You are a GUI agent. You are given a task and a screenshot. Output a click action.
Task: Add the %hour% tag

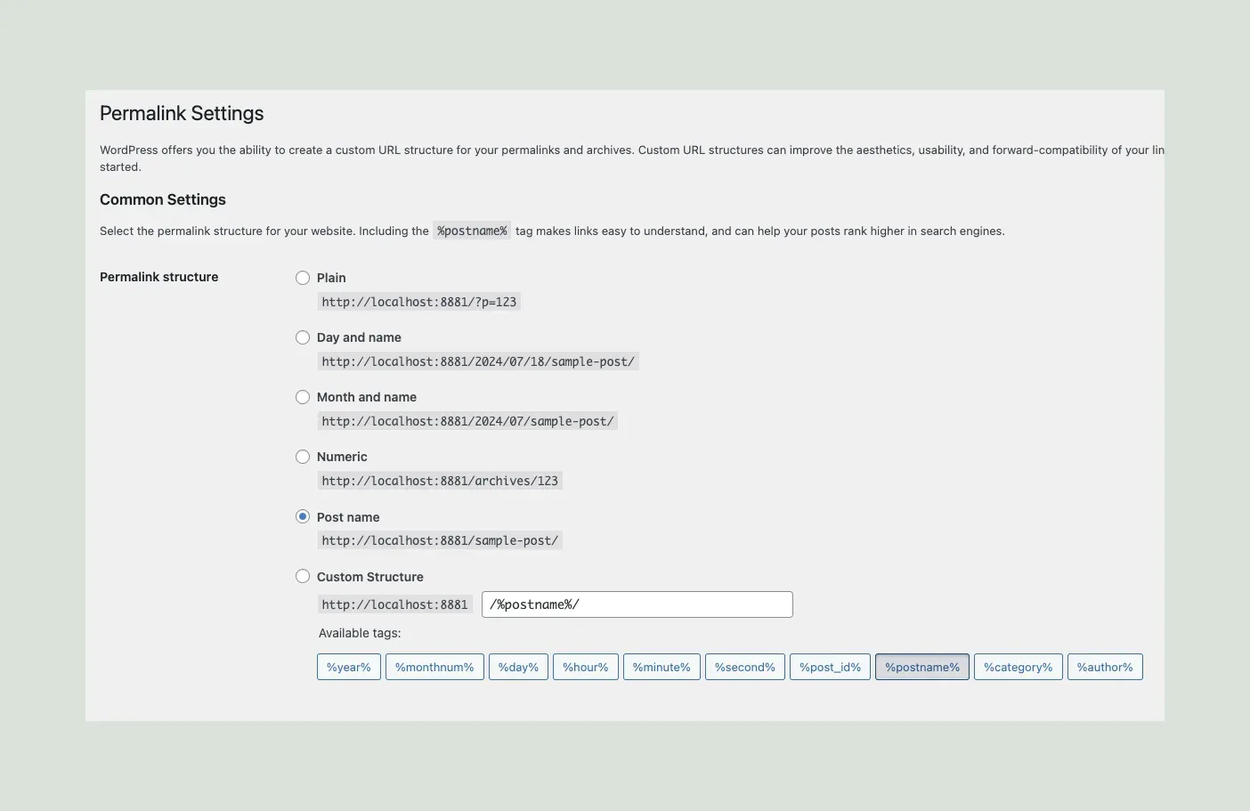(585, 667)
